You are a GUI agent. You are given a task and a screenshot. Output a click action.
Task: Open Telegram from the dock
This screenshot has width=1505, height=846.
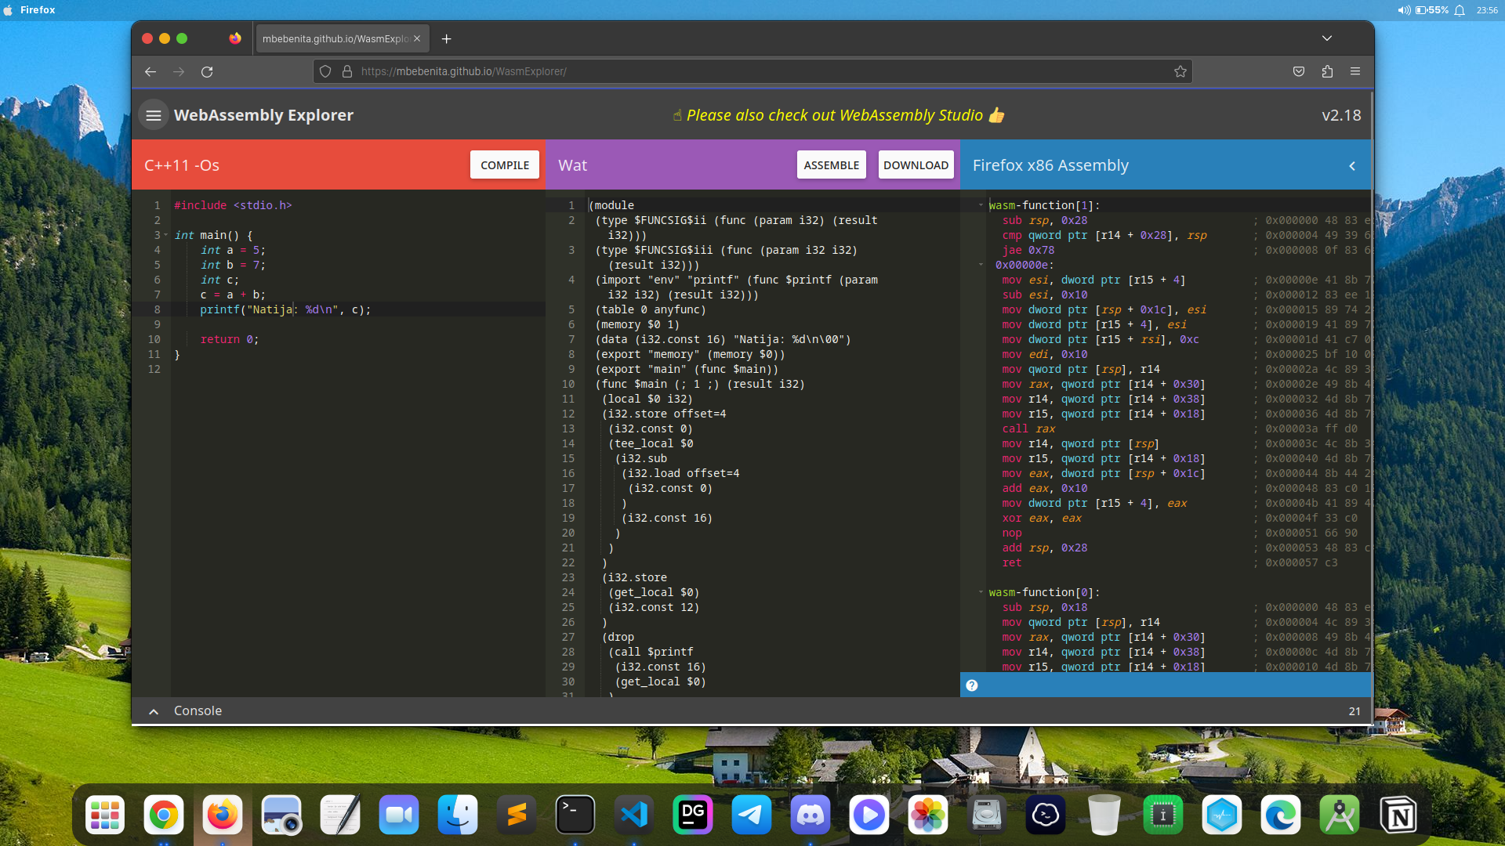pyautogui.click(x=751, y=815)
